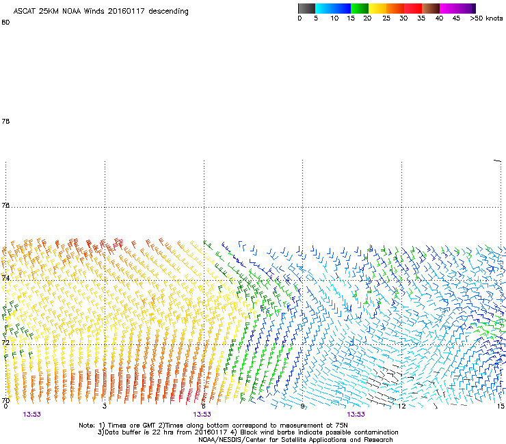Click the '>50 knots' legend label
The height and width of the screenshot is (444, 506).
click(486, 18)
